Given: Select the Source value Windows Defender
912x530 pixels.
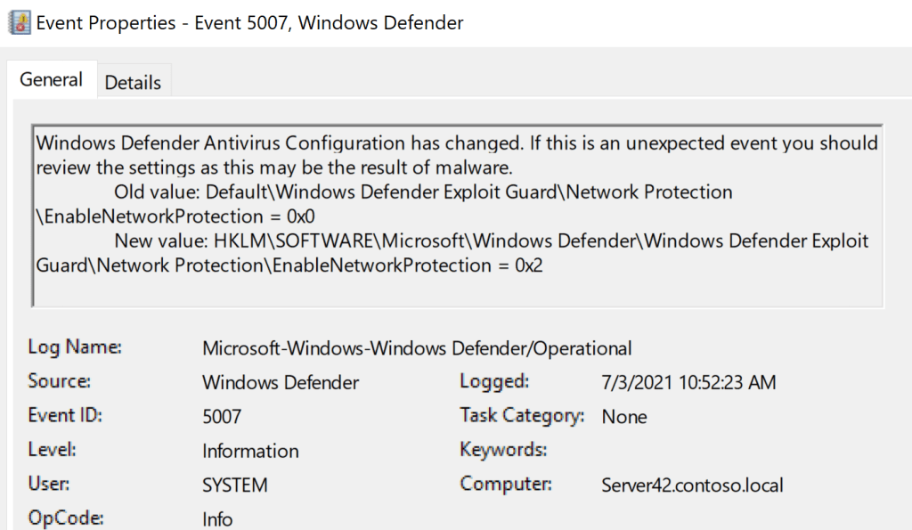Looking at the screenshot, I should pos(281,383).
